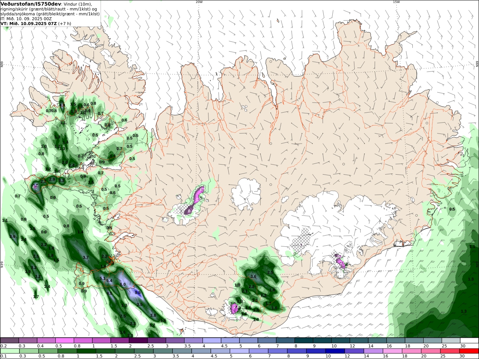This screenshot has width=479, height=359.
Task: Click the 3.7 precipitation value
Action: pos(85,257)
